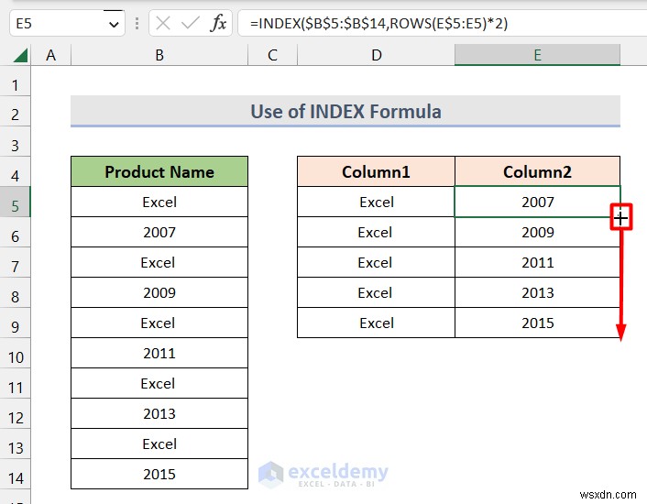Select cell B7 containing Excel
The width and height of the screenshot is (647, 504).
pos(159,262)
